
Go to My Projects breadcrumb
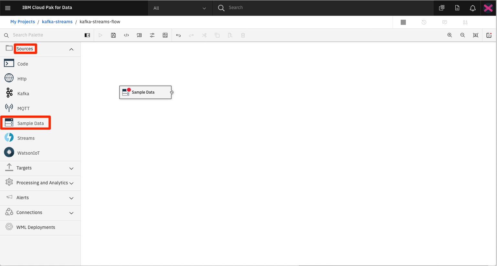coord(23,22)
